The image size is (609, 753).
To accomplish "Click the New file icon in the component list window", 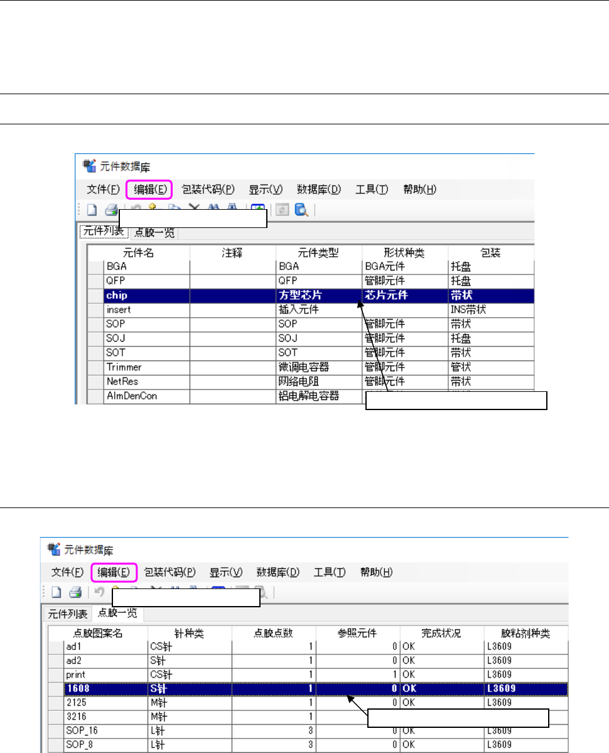I will [x=92, y=210].
